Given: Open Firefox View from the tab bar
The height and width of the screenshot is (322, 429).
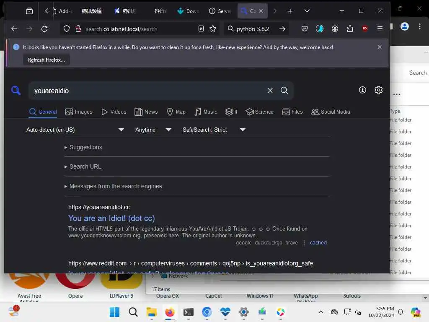Looking at the screenshot, I should [x=29, y=11].
